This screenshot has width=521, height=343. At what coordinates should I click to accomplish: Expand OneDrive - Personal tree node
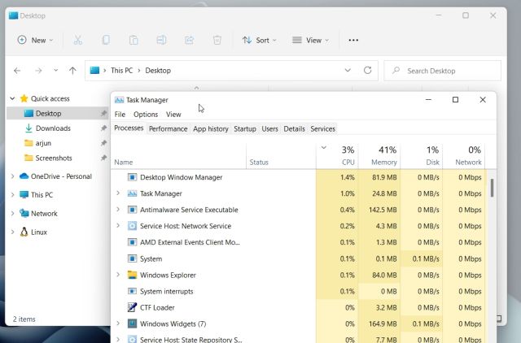coord(12,176)
